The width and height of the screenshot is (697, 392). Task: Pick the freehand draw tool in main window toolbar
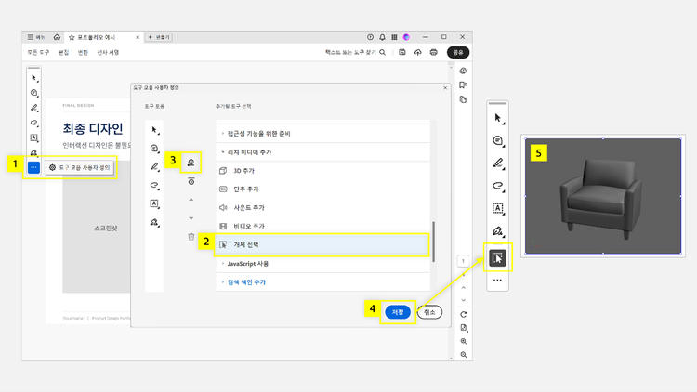tap(34, 123)
